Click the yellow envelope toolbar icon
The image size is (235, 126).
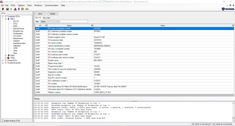click(27, 9)
